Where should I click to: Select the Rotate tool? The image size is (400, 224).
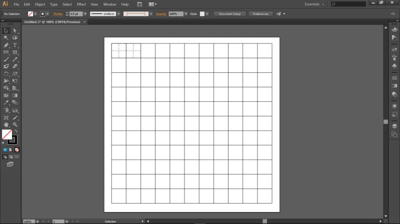coord(6,74)
